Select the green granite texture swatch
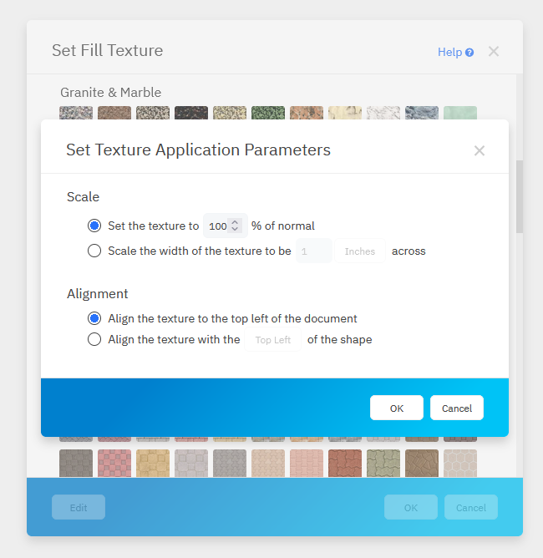The height and width of the screenshot is (558, 543). coord(267,114)
